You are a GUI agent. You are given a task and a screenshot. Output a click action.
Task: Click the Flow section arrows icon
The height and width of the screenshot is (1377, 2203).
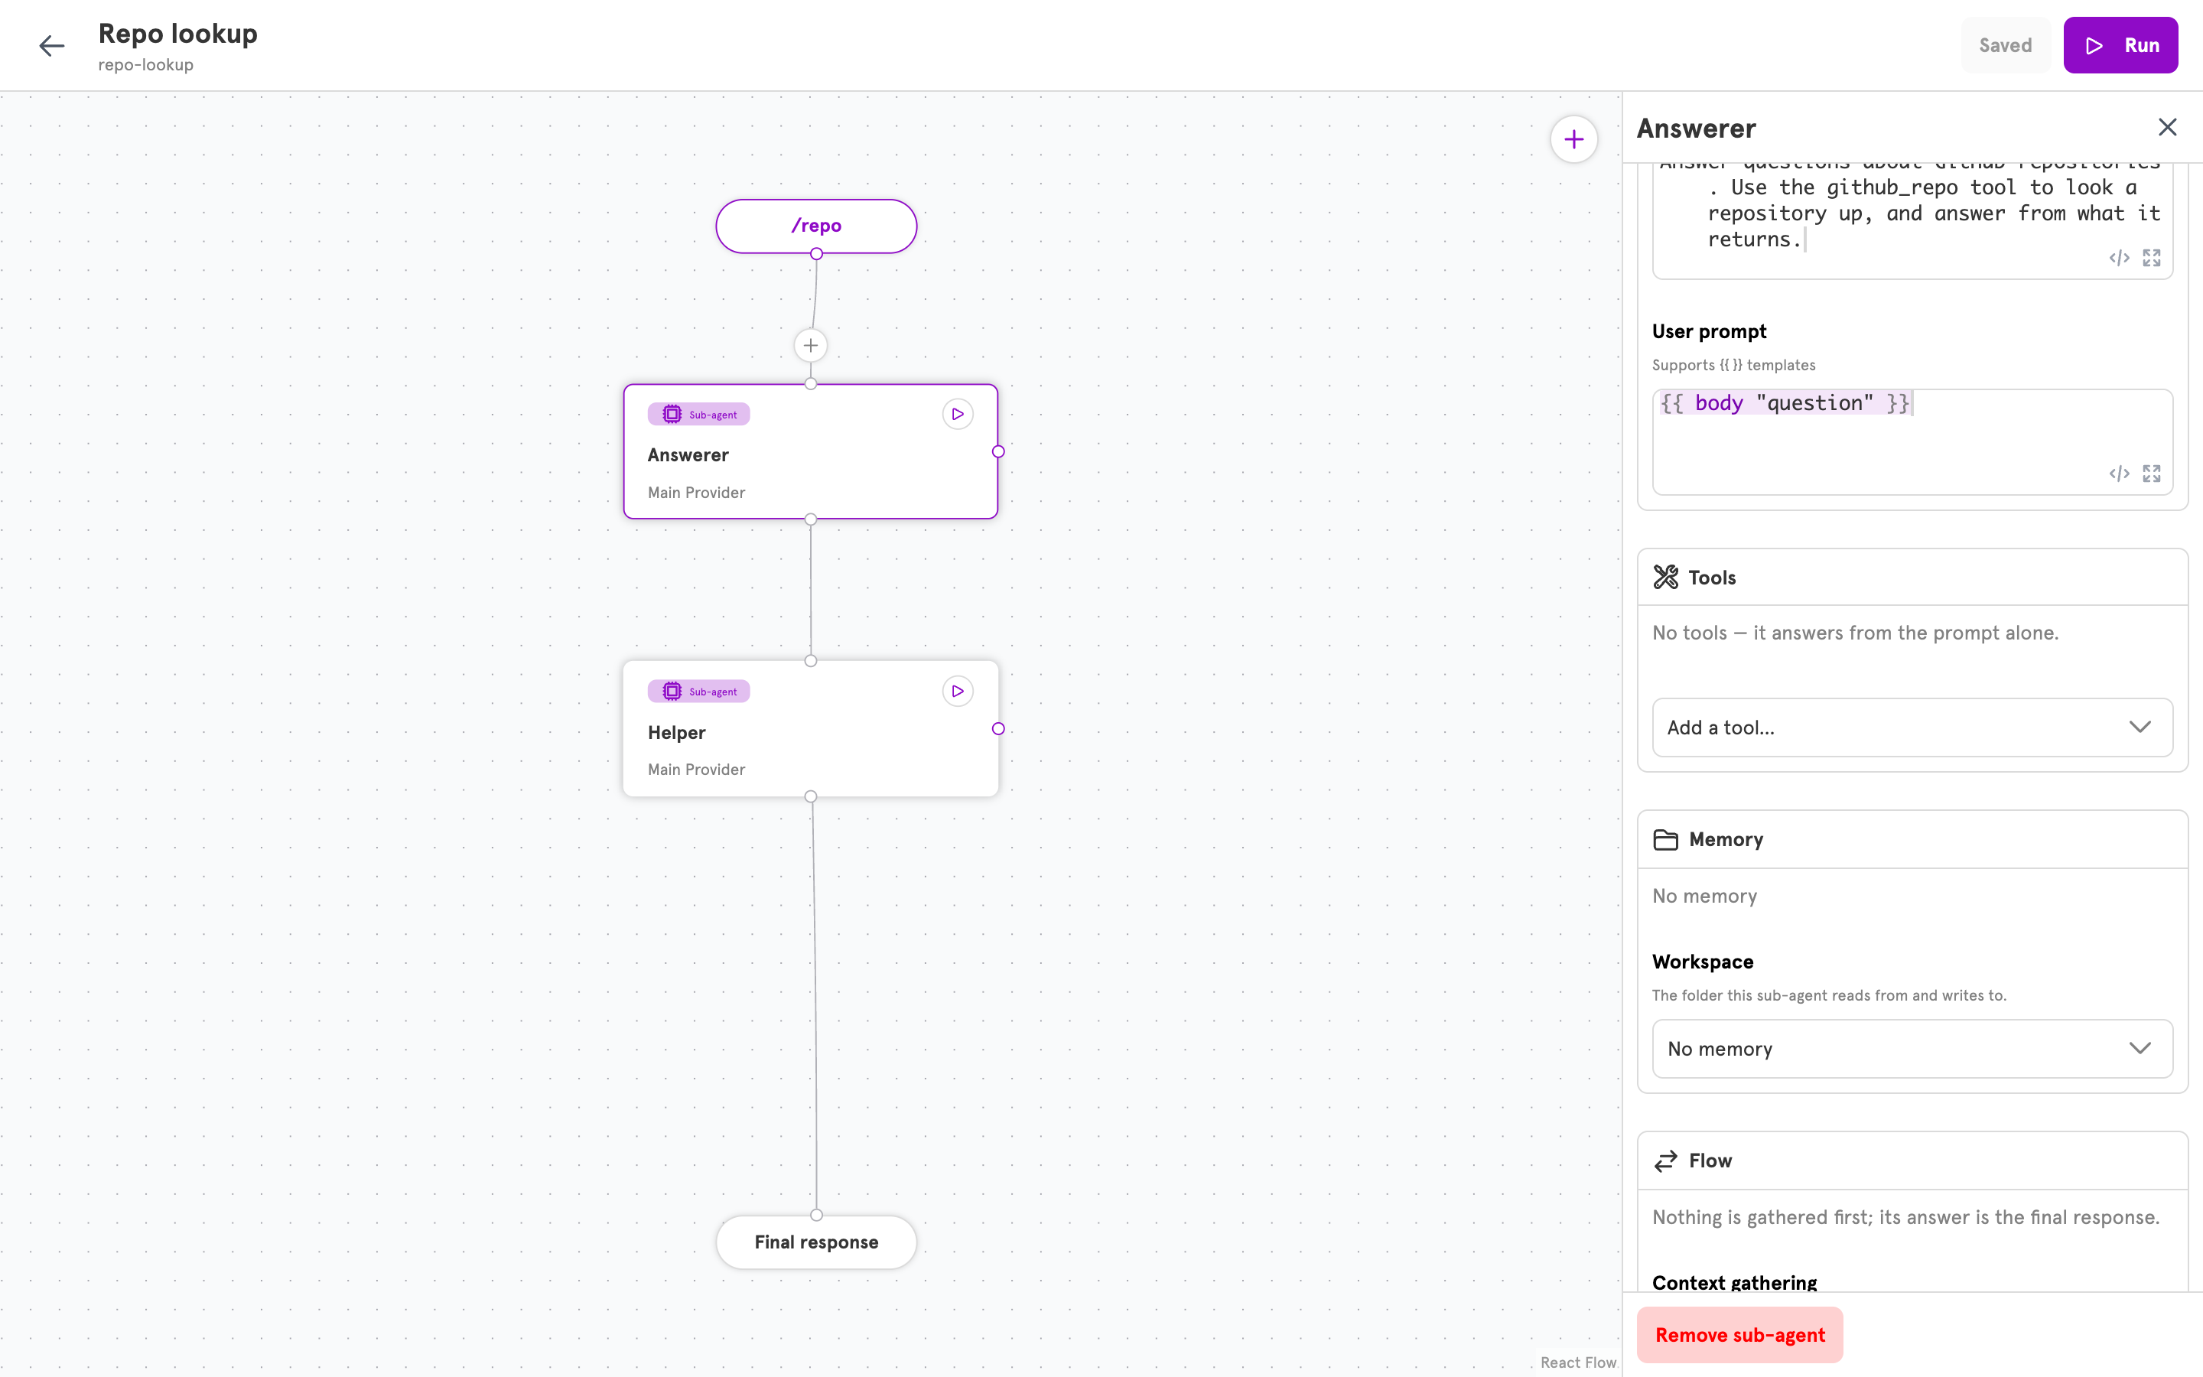(1666, 1161)
